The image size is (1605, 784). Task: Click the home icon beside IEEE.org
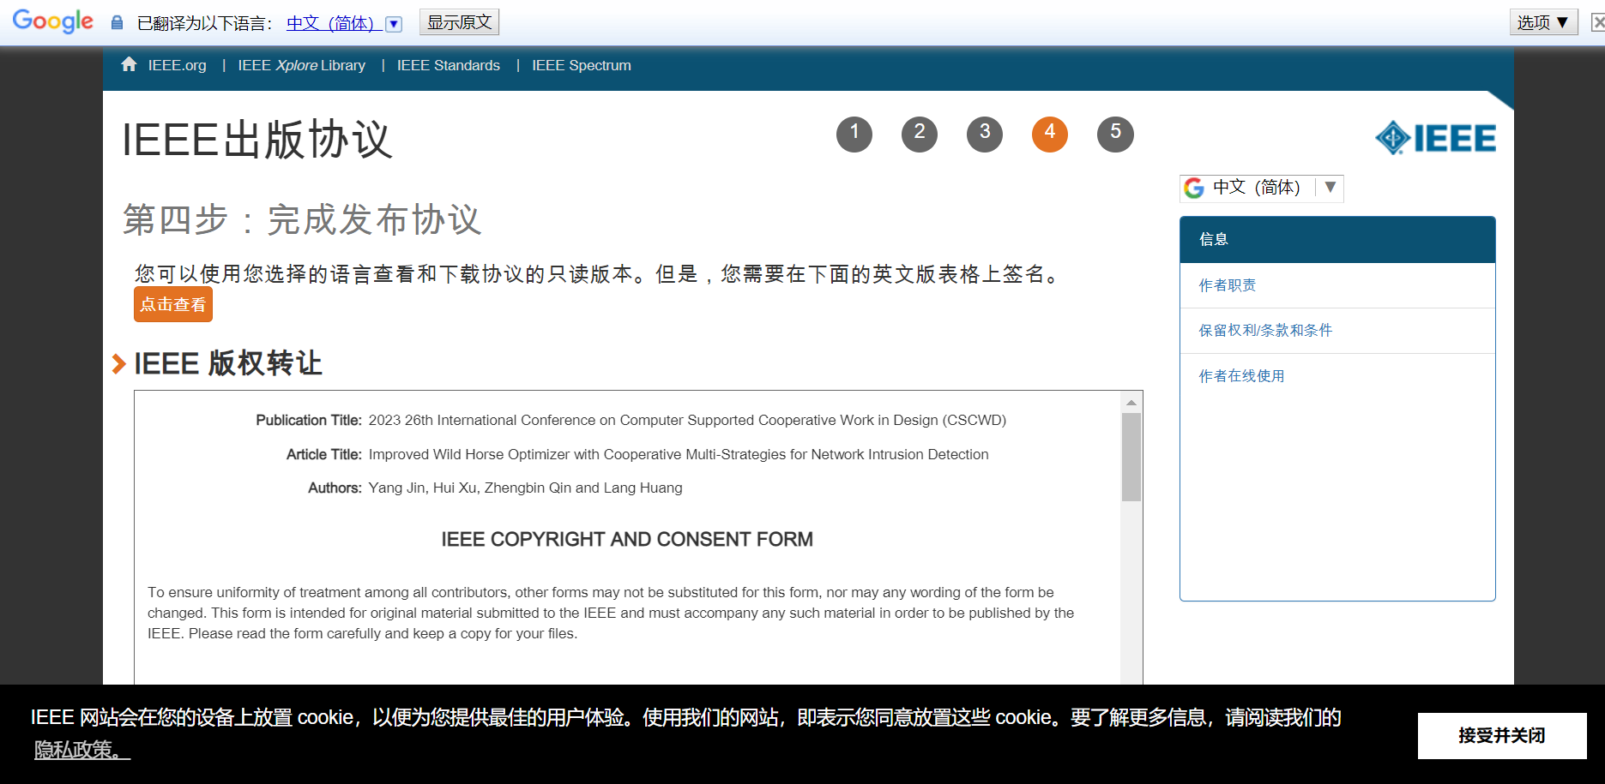(129, 64)
